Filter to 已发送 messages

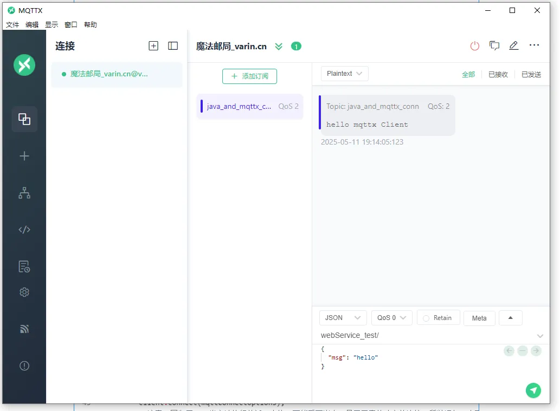pyautogui.click(x=531, y=74)
